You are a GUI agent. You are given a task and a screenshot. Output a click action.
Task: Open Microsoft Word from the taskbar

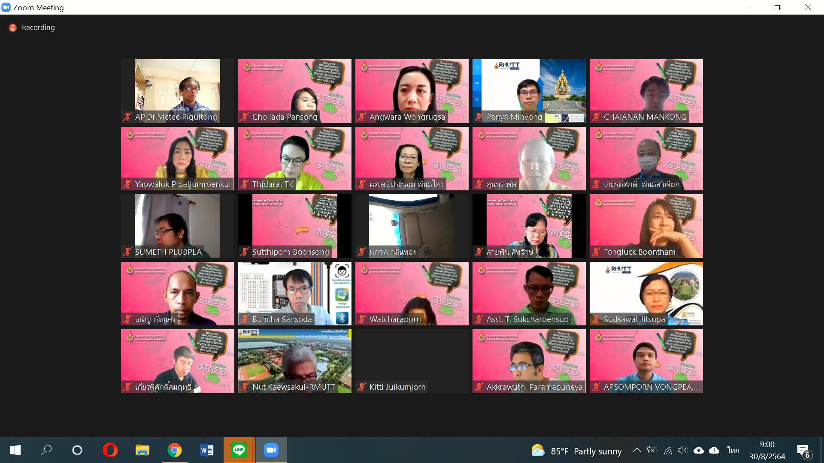(207, 450)
